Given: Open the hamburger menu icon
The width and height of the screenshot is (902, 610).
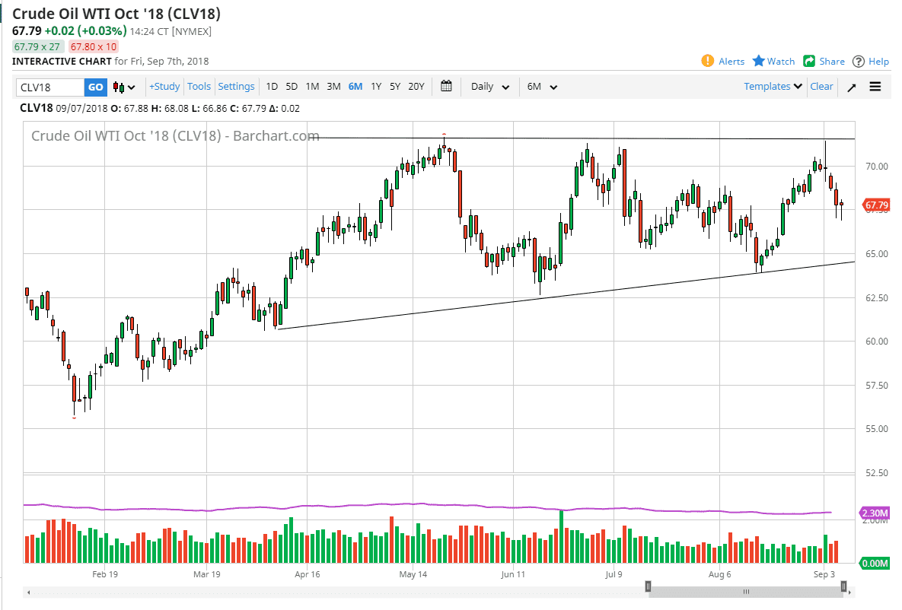Looking at the screenshot, I should 875,87.
